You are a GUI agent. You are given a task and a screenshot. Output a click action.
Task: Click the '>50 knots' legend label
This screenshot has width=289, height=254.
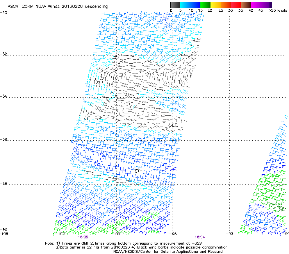point(278,11)
